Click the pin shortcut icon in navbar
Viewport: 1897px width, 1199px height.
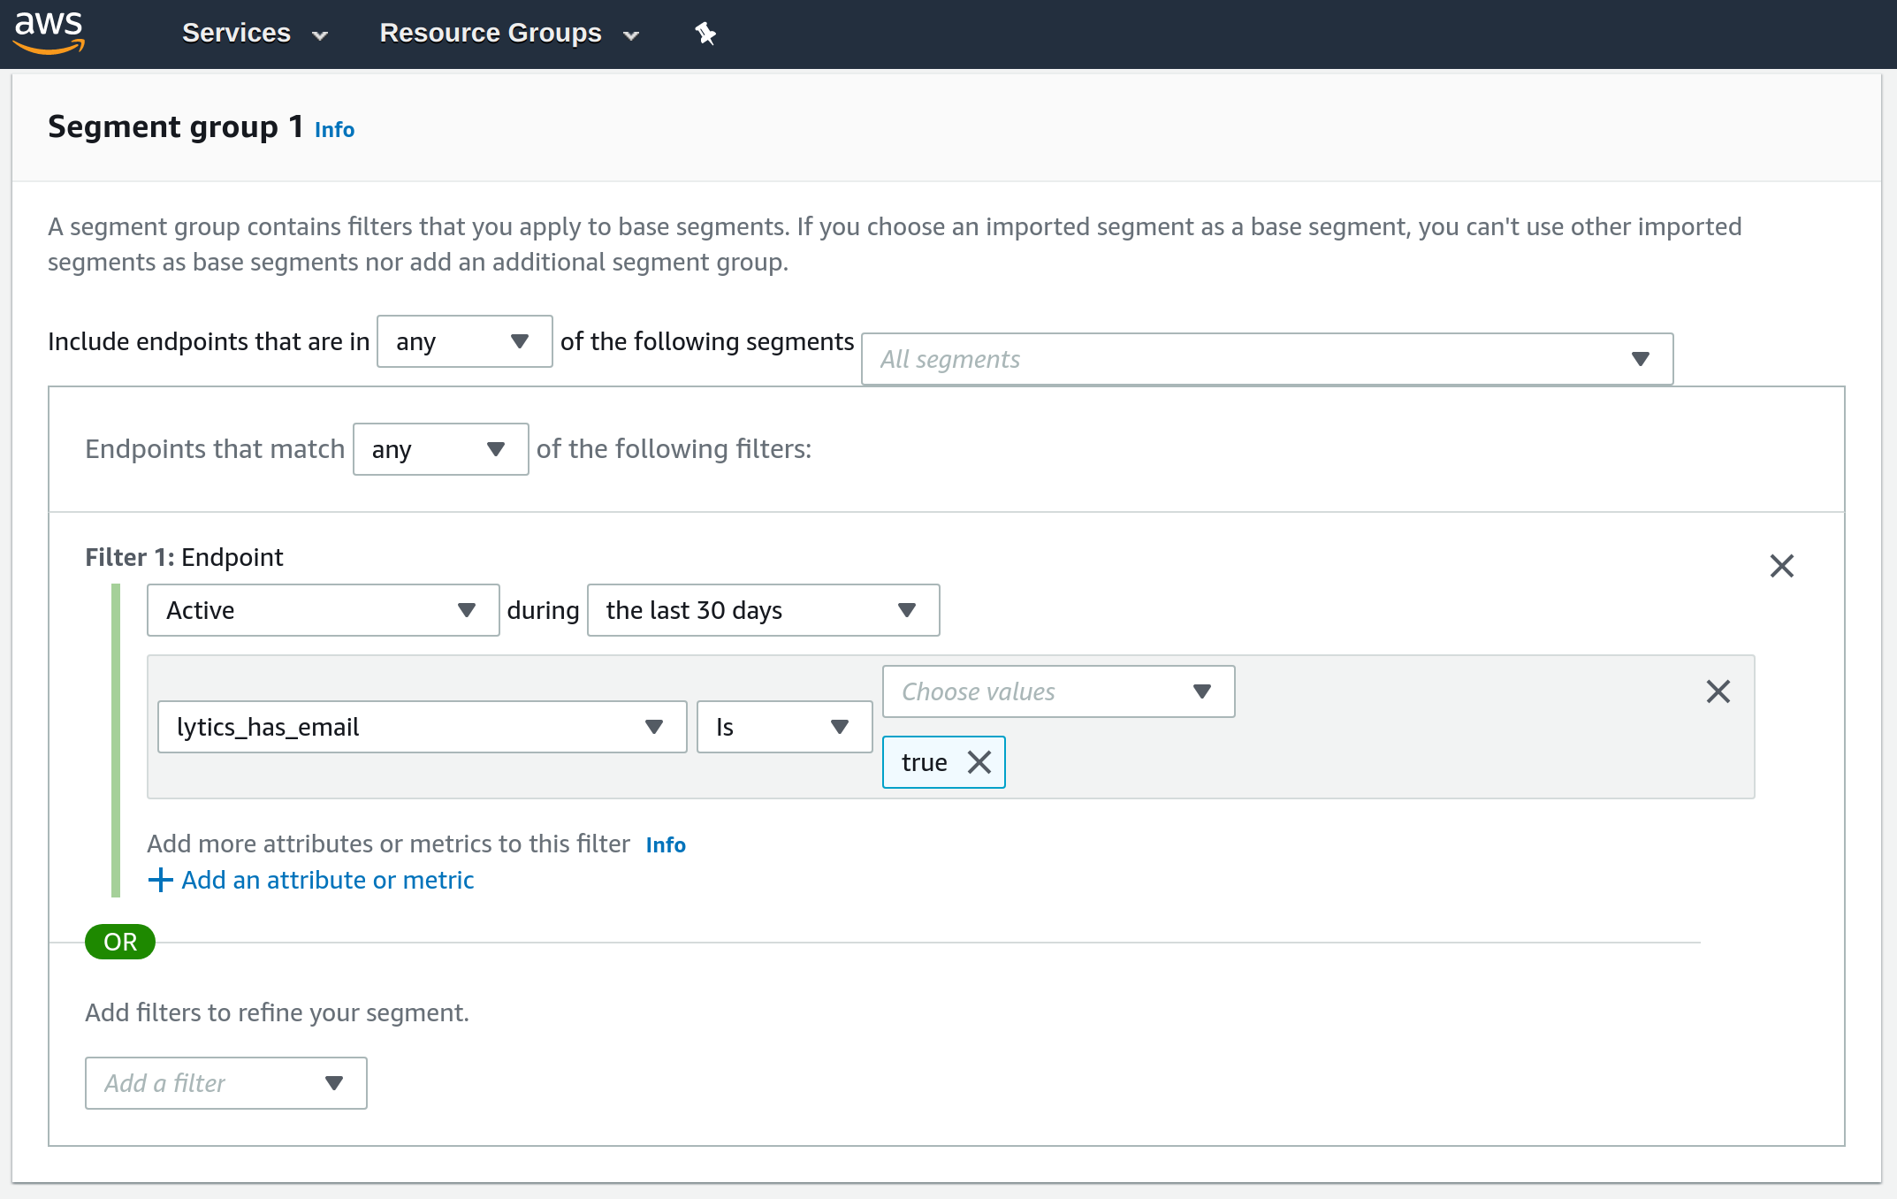tap(705, 34)
